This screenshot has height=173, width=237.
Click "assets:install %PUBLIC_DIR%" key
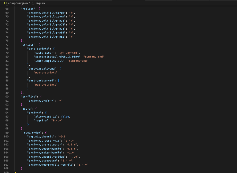click(x=57, y=57)
